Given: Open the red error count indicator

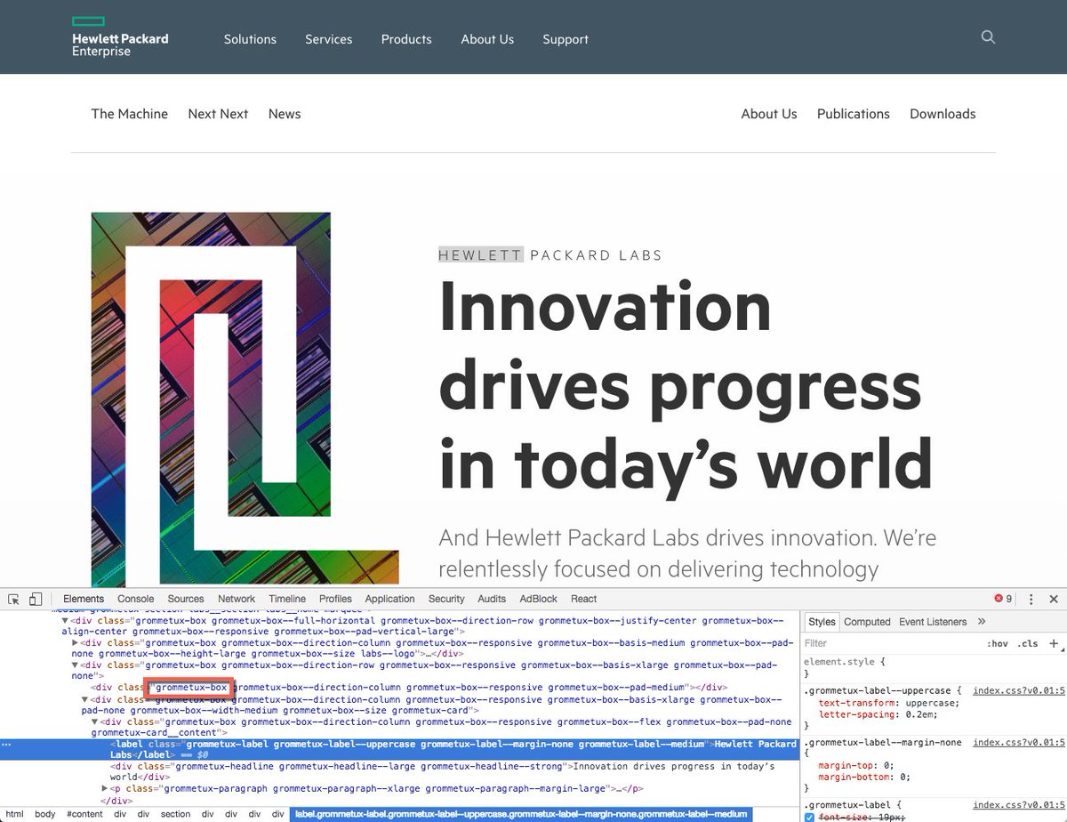Looking at the screenshot, I should pyautogui.click(x=1003, y=599).
